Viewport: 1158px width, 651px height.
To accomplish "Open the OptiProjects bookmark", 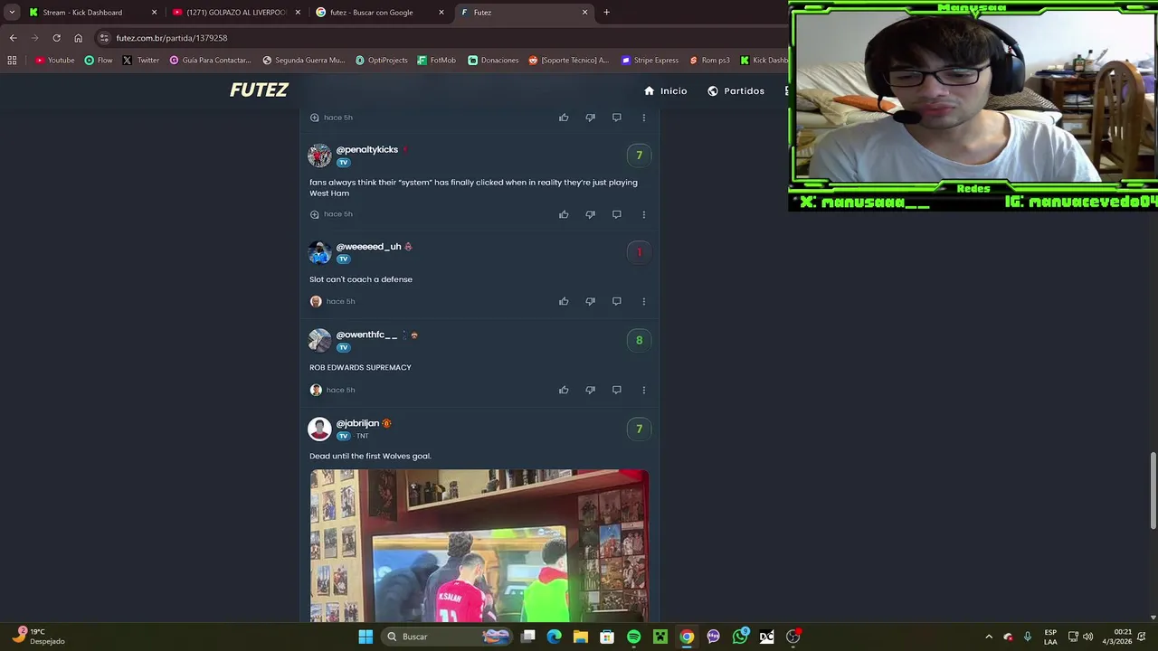I will pyautogui.click(x=382, y=61).
